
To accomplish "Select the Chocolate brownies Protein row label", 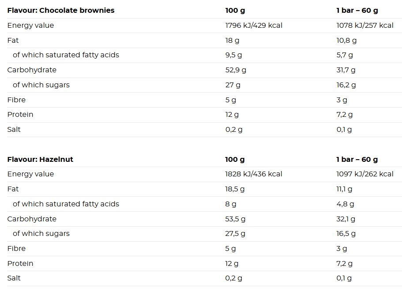I will [20, 114].
